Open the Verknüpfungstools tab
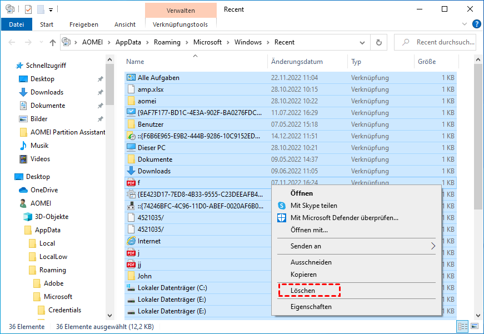The height and width of the screenshot is (334, 484). 180,24
